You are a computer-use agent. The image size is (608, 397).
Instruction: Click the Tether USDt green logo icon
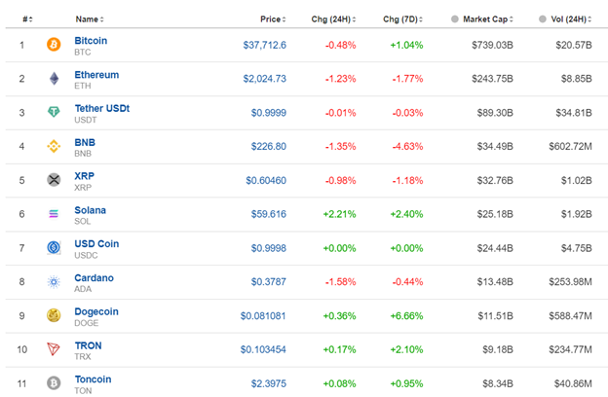tap(54, 112)
